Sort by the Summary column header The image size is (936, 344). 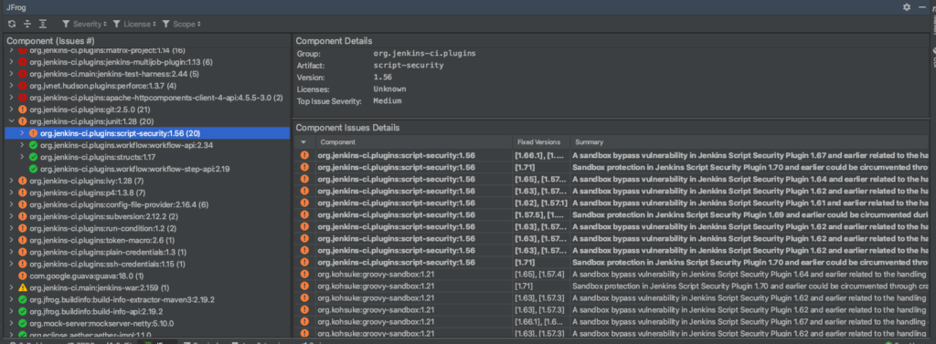(x=750, y=142)
